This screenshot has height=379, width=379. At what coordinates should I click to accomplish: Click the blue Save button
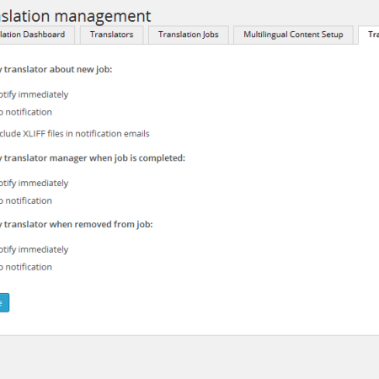[4, 302]
